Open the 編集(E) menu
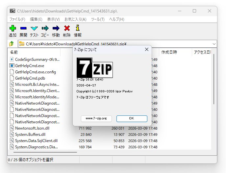This screenshot has width=226, height=173. [36, 19]
